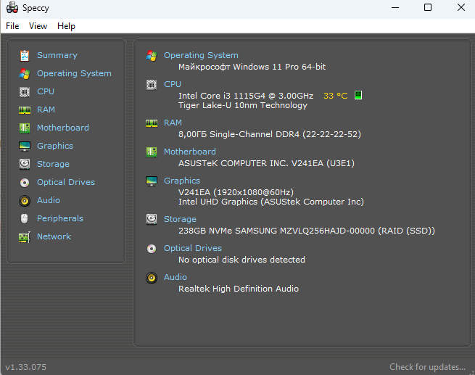Click the Motherboard icon in sidebar

pos(25,128)
